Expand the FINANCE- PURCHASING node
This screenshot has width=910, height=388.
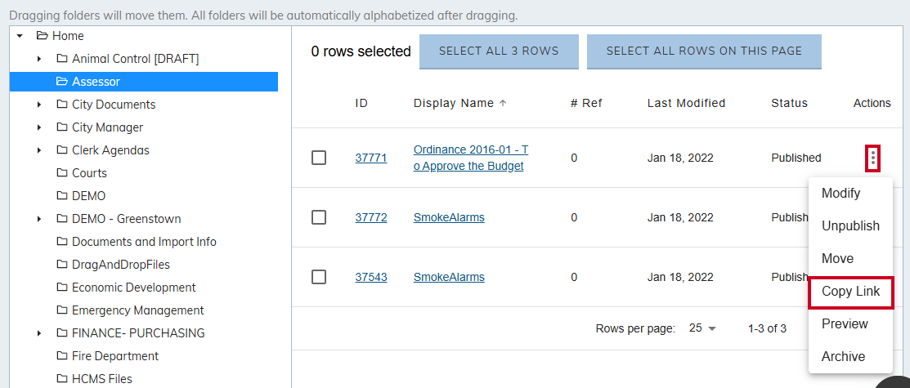(x=39, y=333)
